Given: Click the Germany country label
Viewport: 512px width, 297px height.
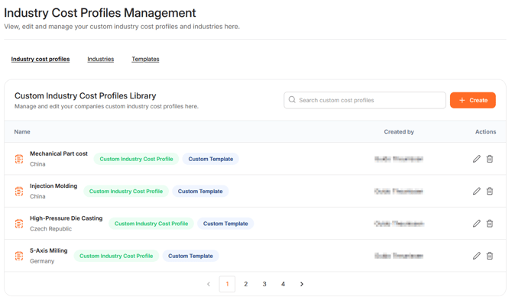Looking at the screenshot, I should pyautogui.click(x=42, y=261).
